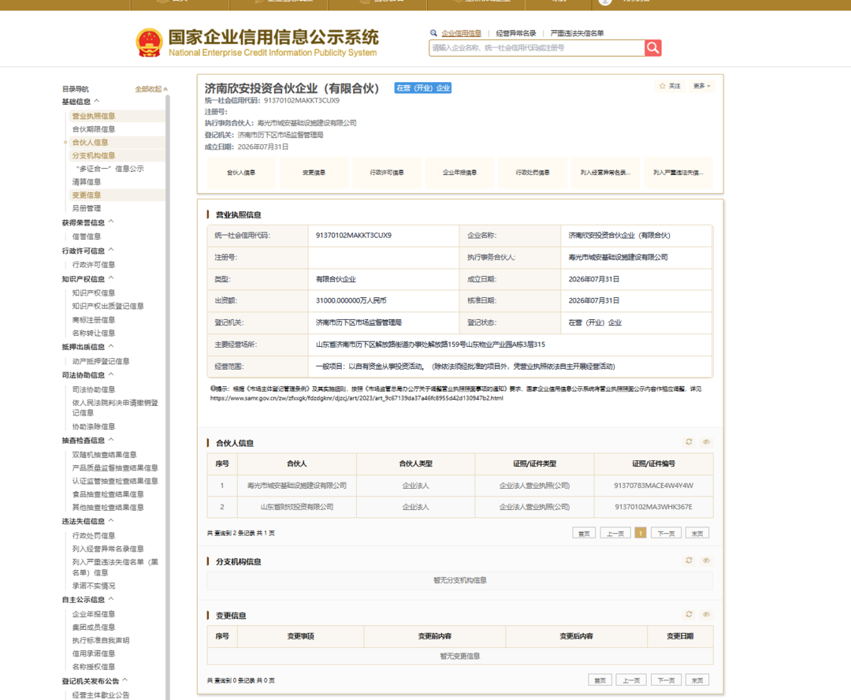Screen dimensions: 851x700
Task: Click the star follow icon 关注
Action: [669, 86]
